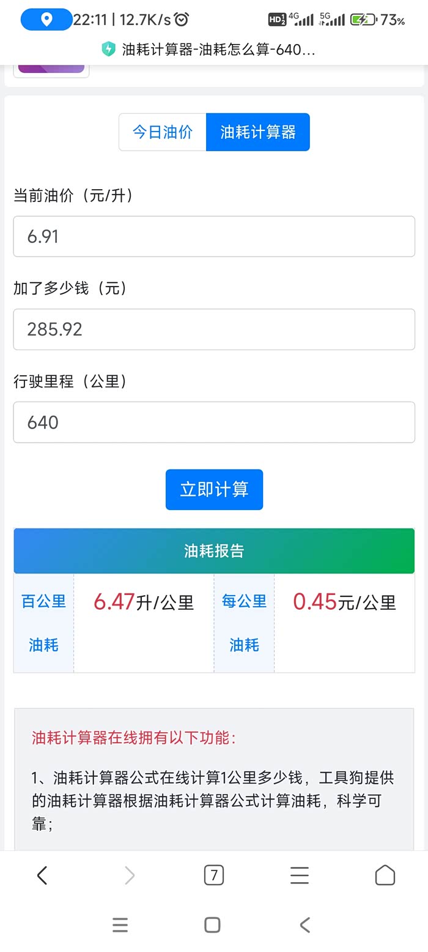Open the browser hamburger menu

[299, 875]
